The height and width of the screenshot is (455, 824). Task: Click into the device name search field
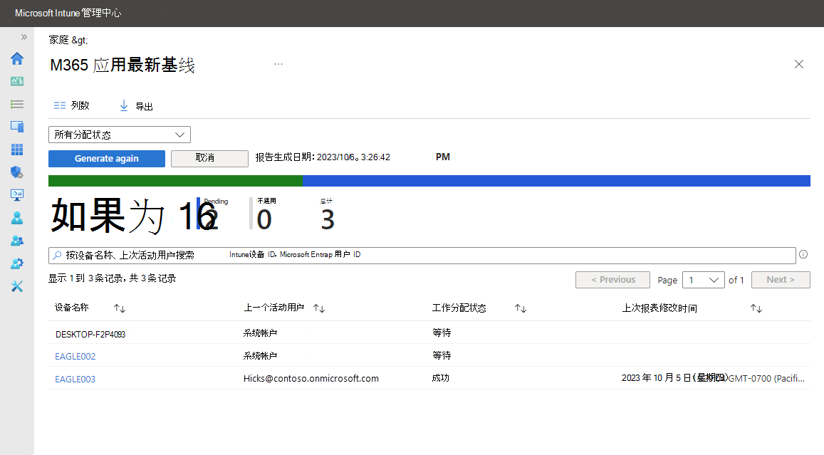click(422, 256)
